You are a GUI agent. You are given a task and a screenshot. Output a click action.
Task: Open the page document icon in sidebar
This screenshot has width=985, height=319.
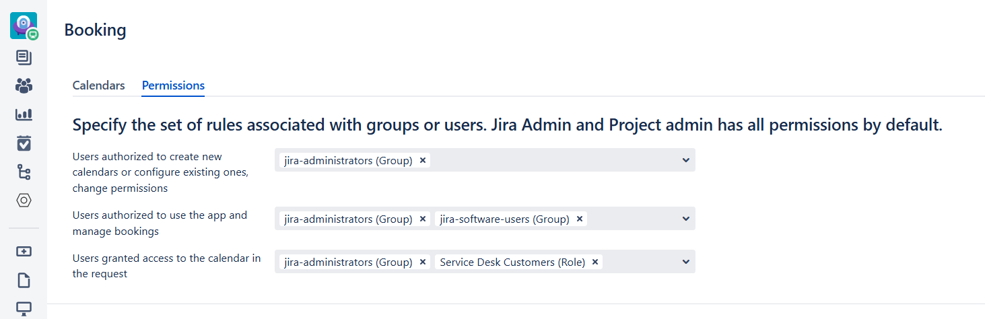pos(24,280)
